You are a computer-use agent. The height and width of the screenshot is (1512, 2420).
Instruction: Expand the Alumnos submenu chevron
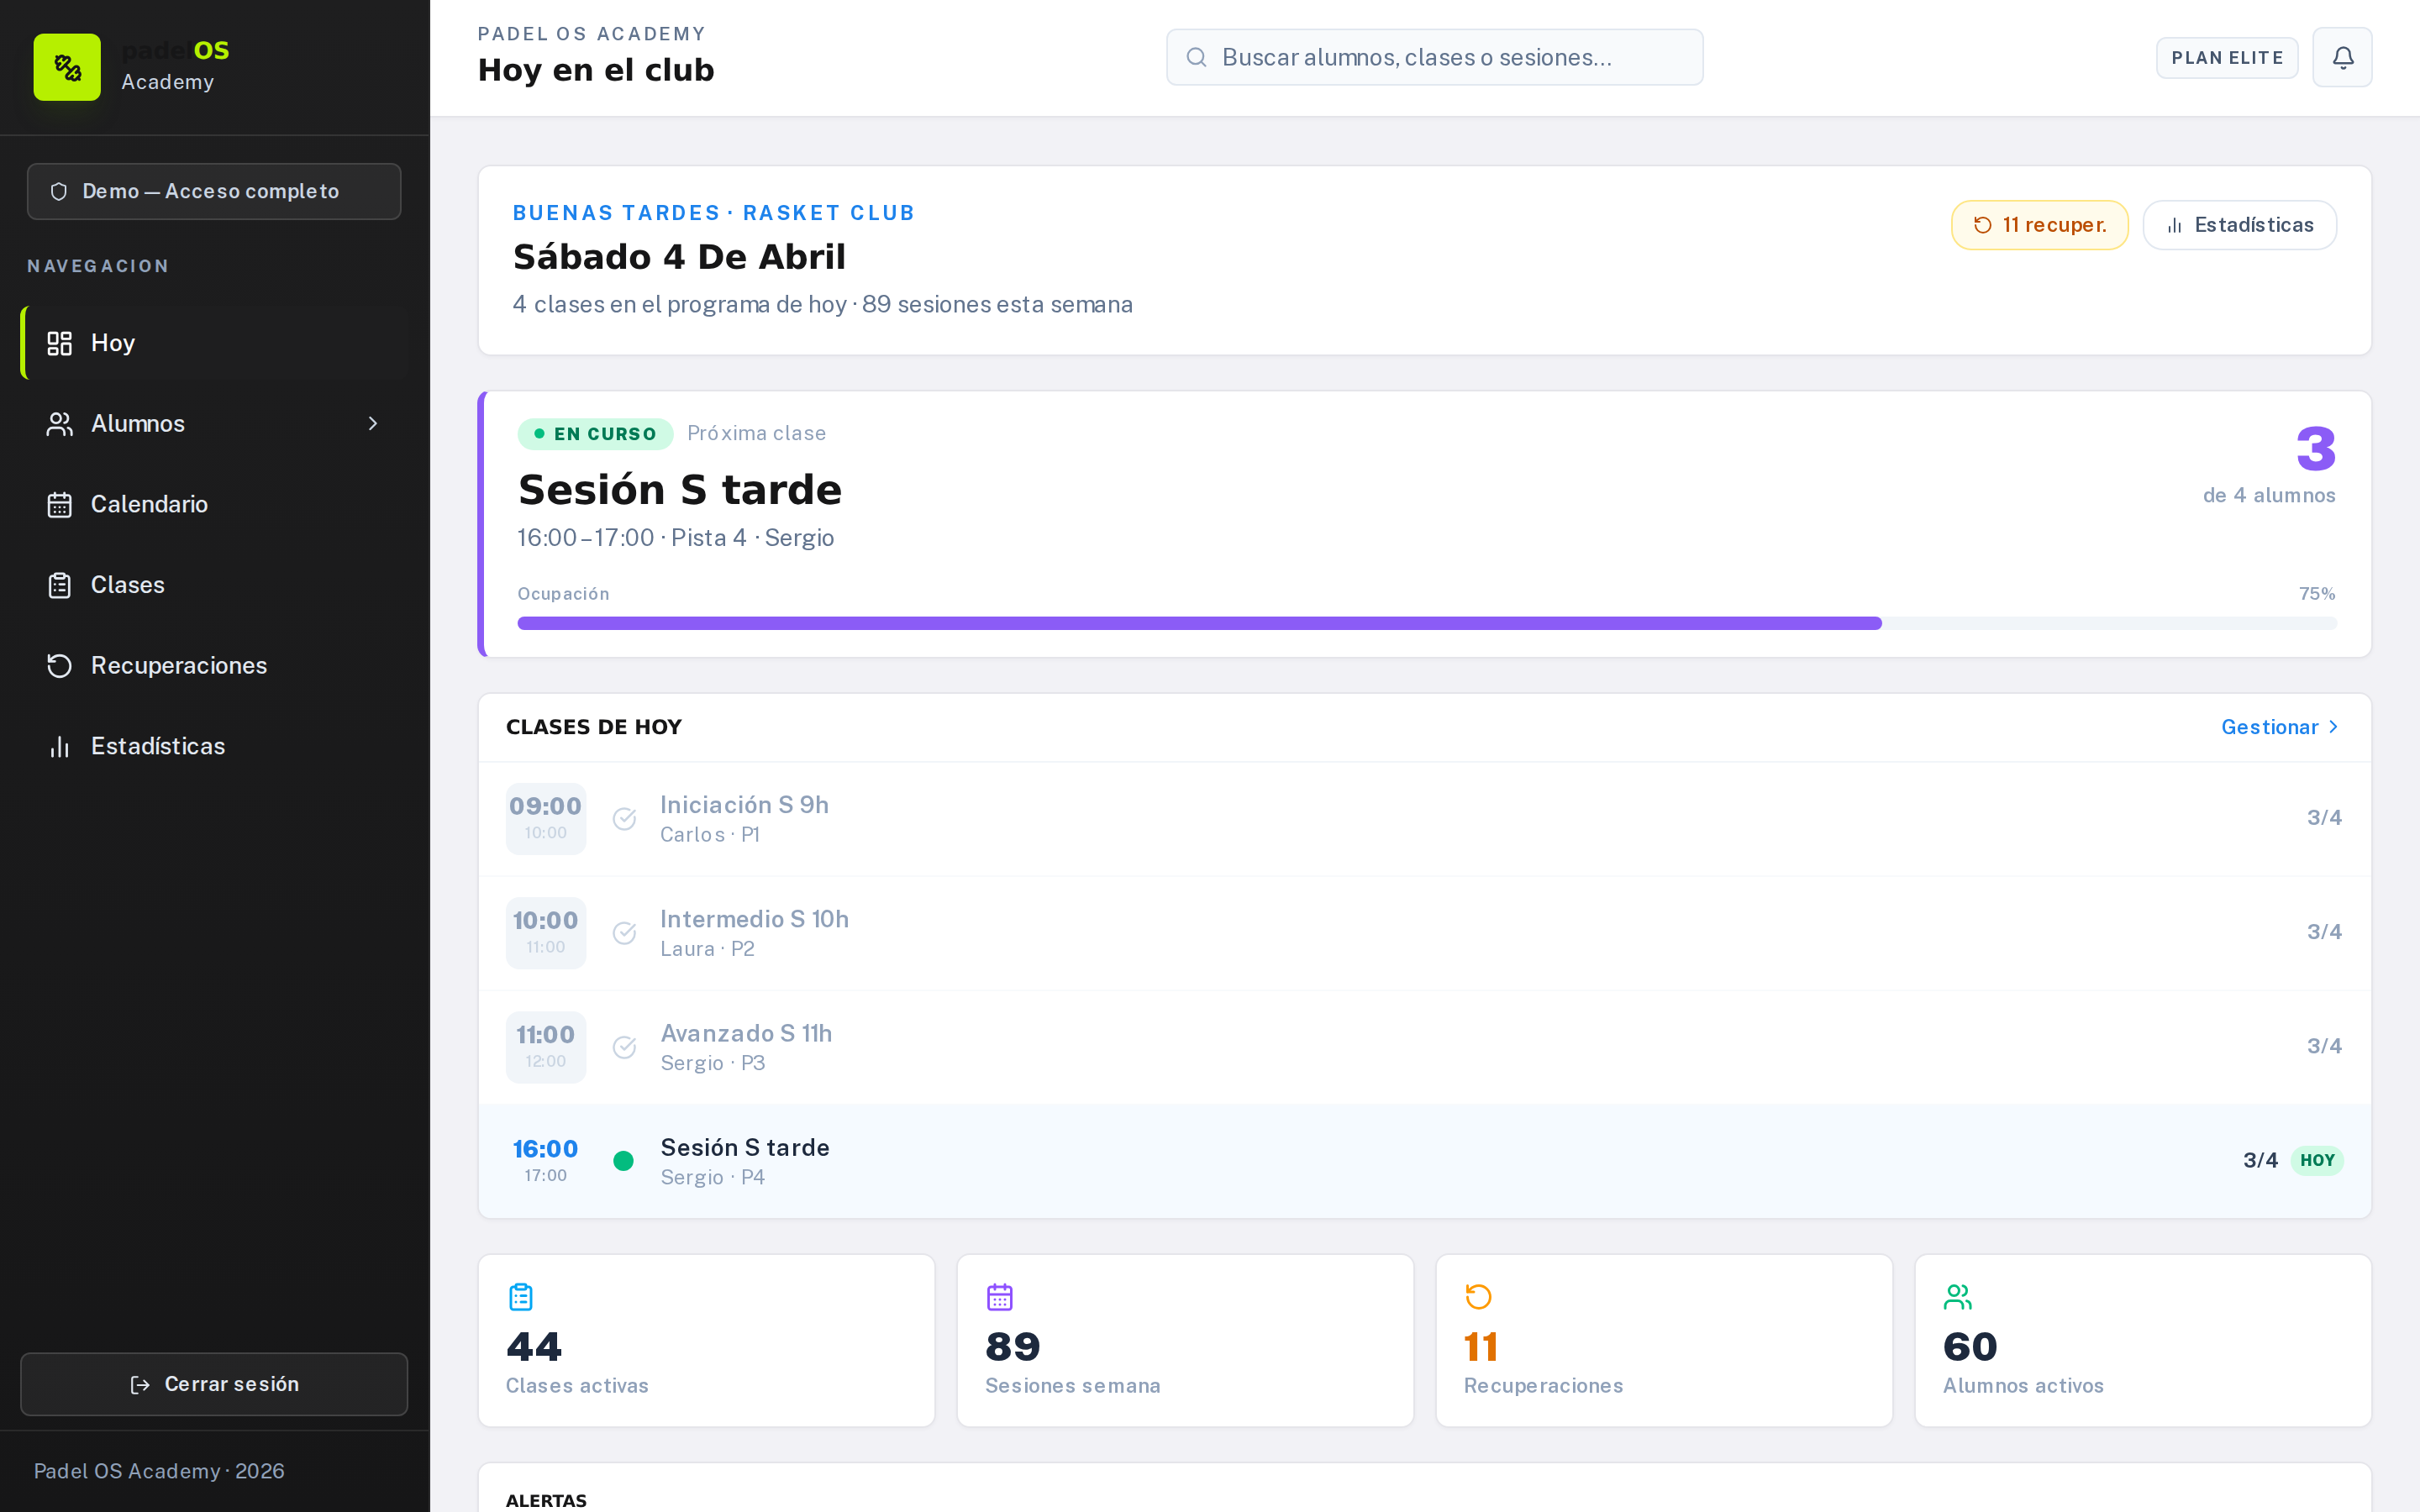pyautogui.click(x=373, y=424)
